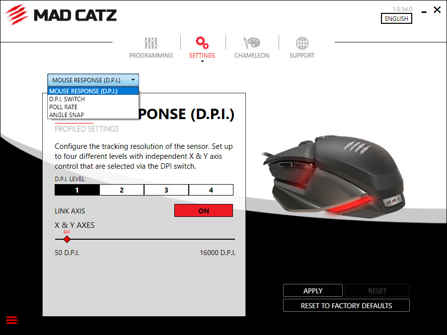Screen dimensions: 447x335
Task: Select MOUSE RESPONSE (D.P.I.) in the list
Action: coord(93,91)
